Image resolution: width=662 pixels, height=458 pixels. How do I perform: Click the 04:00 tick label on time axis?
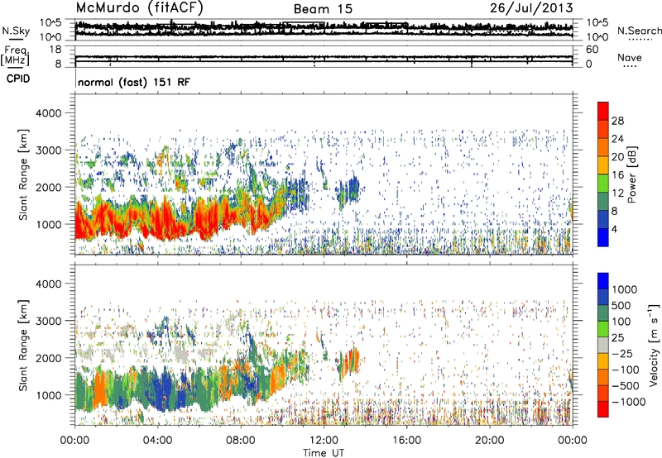[157, 441]
